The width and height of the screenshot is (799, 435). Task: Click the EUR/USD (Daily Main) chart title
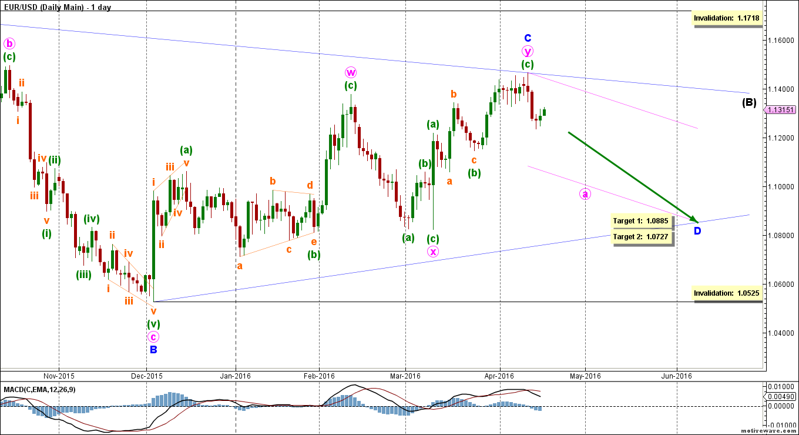coord(56,8)
